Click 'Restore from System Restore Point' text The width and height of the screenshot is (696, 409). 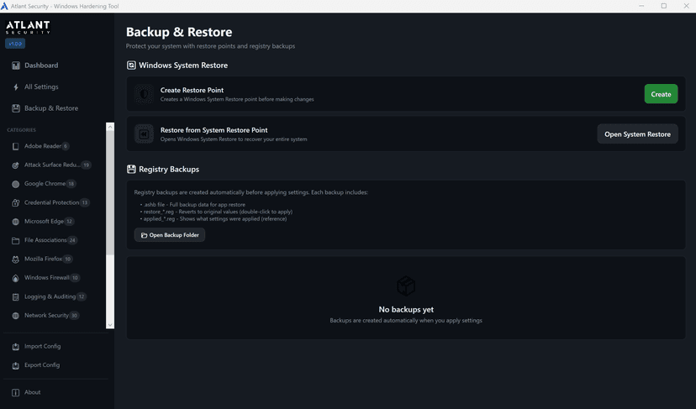tap(214, 130)
